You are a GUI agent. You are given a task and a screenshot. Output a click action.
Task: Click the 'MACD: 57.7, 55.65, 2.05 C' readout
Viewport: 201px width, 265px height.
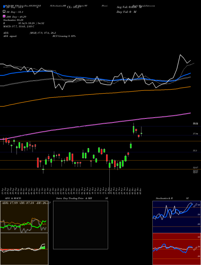pyautogui.click(x=19, y=26)
